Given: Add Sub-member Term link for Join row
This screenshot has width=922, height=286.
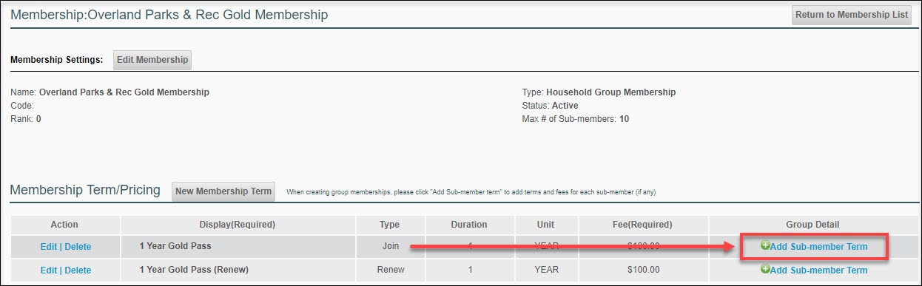Looking at the screenshot, I should [x=818, y=247].
